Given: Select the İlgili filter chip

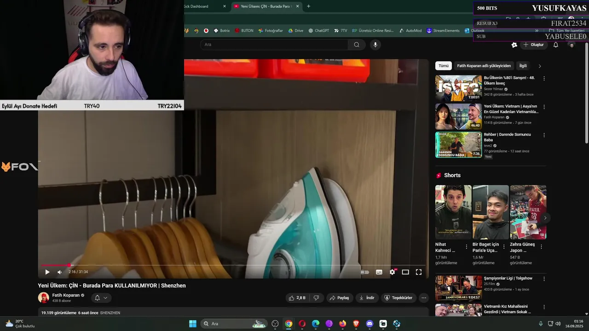Looking at the screenshot, I should (523, 66).
